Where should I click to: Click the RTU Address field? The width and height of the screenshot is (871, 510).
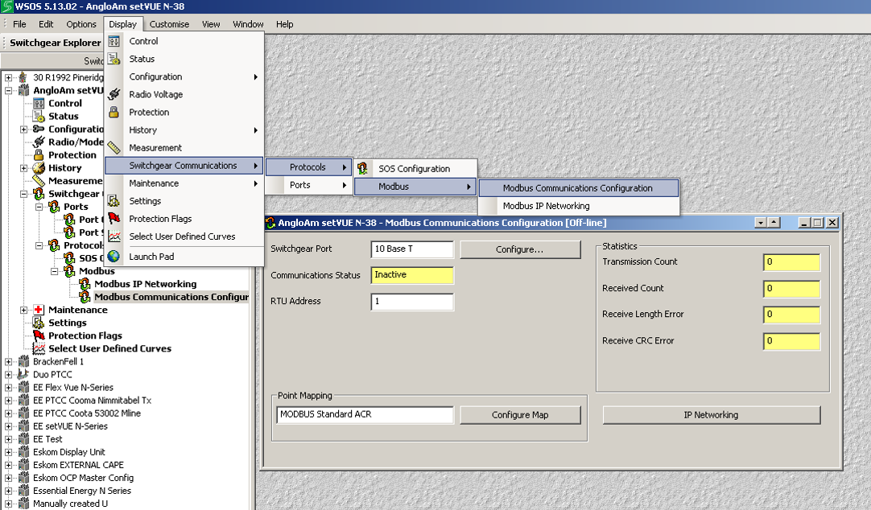tap(412, 302)
